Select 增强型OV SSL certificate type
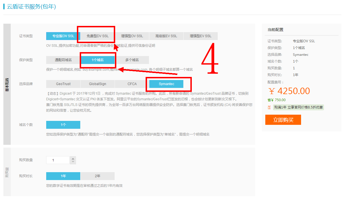Viewport: 345px width, 204px height. [x=132, y=36]
